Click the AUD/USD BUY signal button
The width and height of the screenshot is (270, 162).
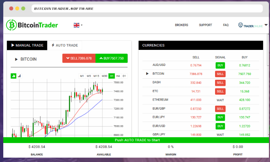pyautogui.click(x=220, y=65)
